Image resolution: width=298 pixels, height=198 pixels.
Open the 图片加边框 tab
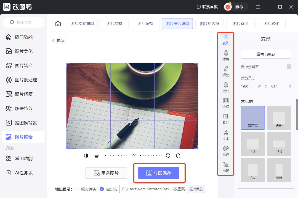[209, 24]
